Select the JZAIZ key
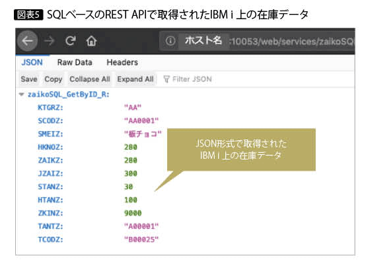 tap(50, 173)
